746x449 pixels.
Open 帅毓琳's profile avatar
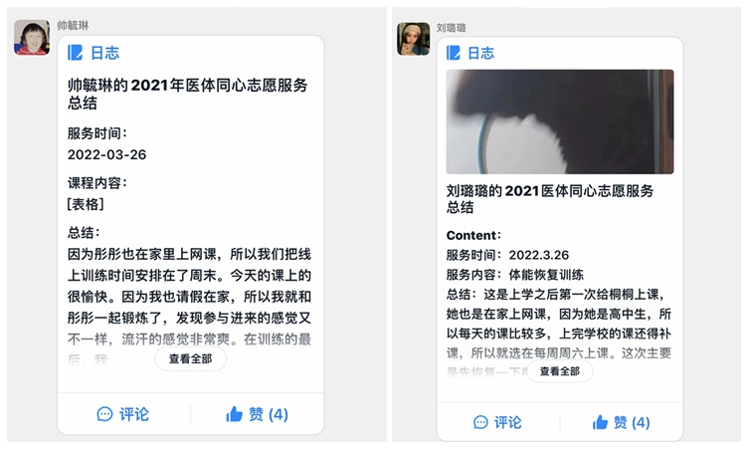click(x=32, y=38)
